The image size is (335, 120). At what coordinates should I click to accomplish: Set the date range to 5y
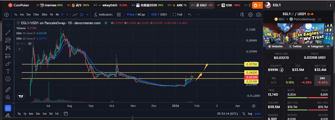pyautogui.click(x=19, y=114)
